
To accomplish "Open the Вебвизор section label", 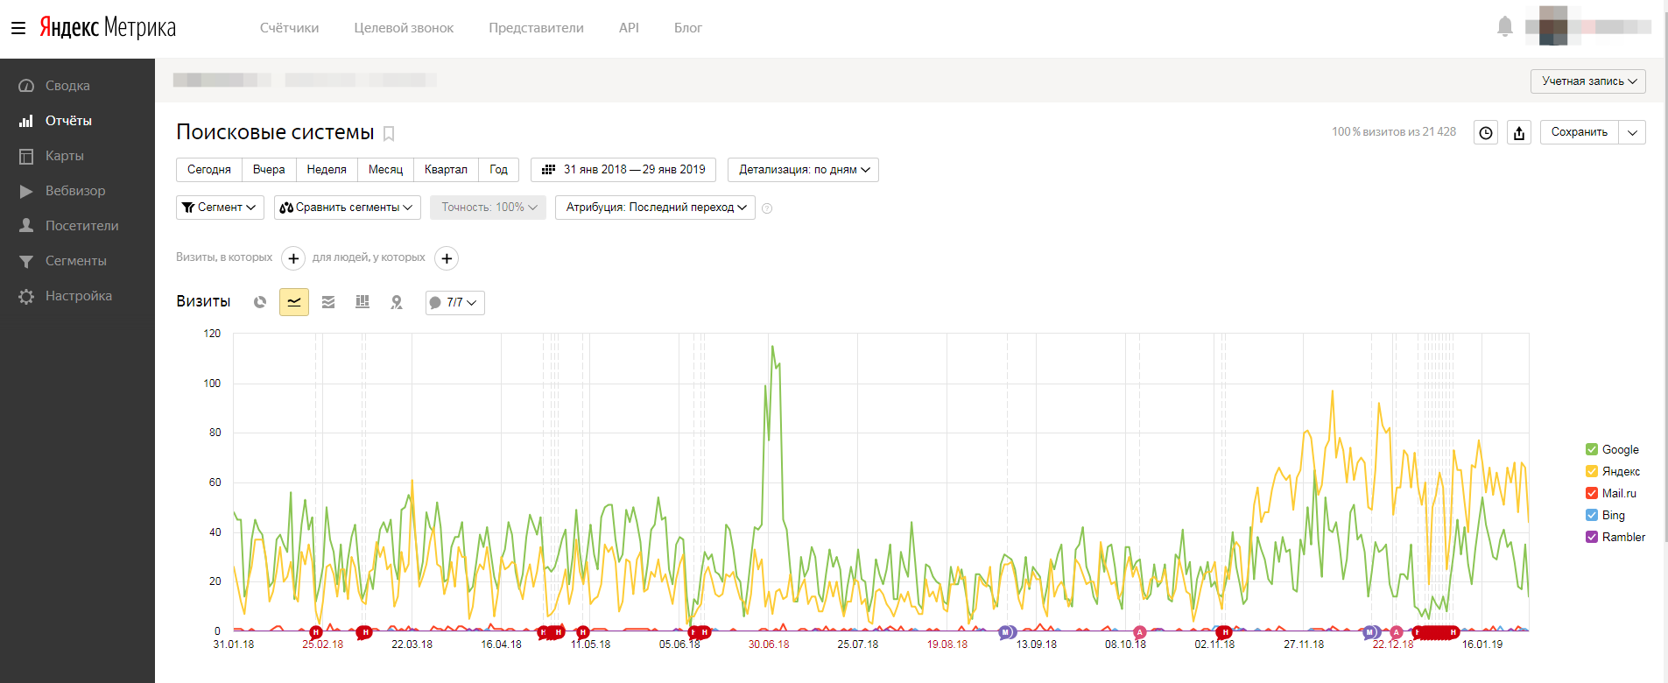I will point(75,191).
